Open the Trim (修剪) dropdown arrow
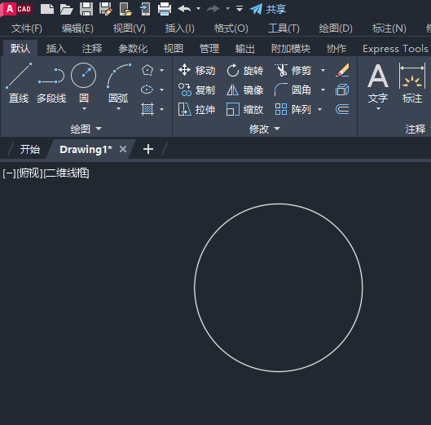 coord(323,70)
